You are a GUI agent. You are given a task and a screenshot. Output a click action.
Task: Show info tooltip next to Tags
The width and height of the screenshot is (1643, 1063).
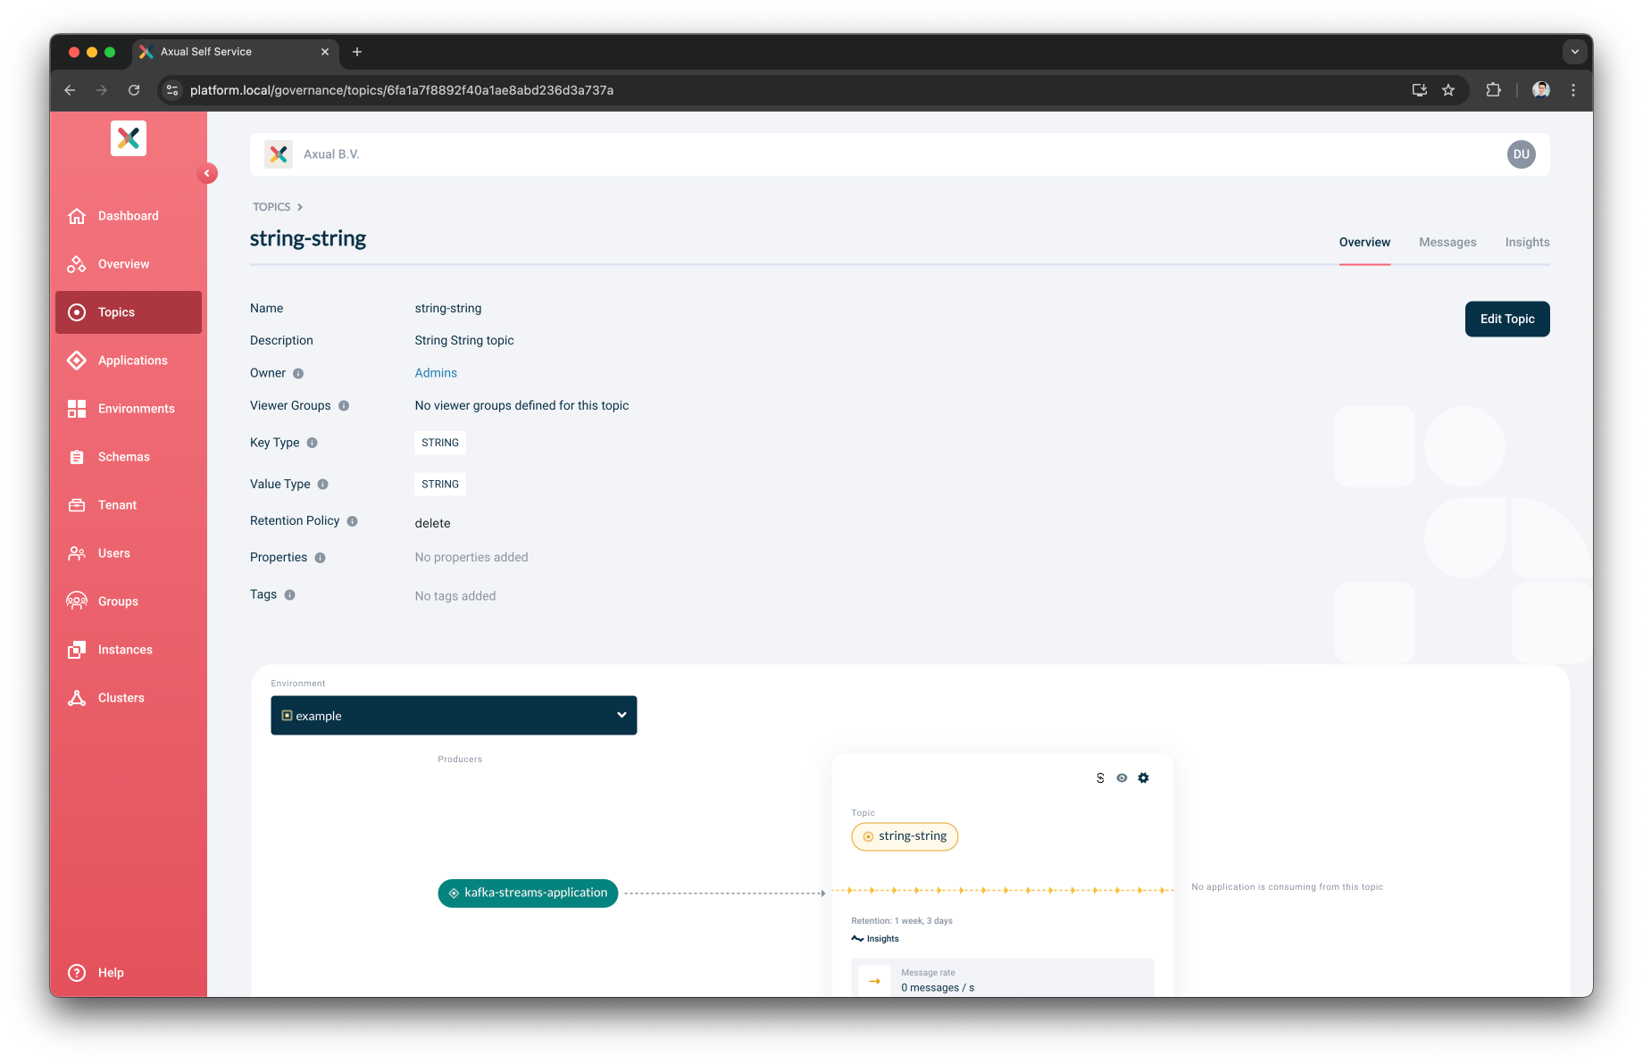pos(290,595)
